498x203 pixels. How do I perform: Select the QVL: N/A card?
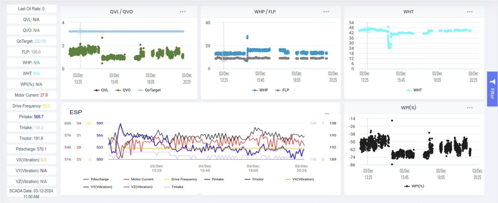[32, 20]
